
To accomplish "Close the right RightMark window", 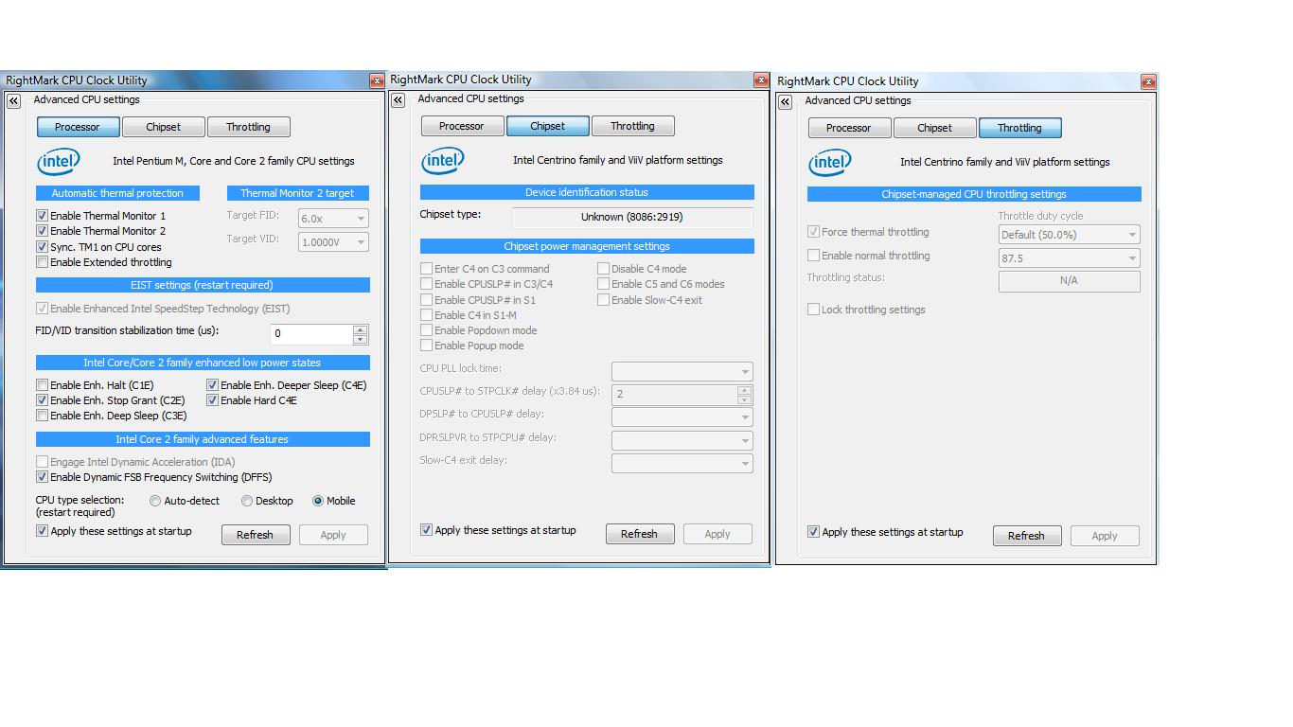I will click(x=1148, y=82).
